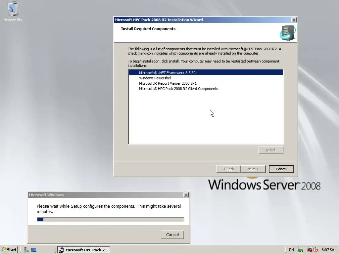The height and width of the screenshot is (254, 339).
Task: Click Show Desktop quick launch icon
Action: click(34, 250)
